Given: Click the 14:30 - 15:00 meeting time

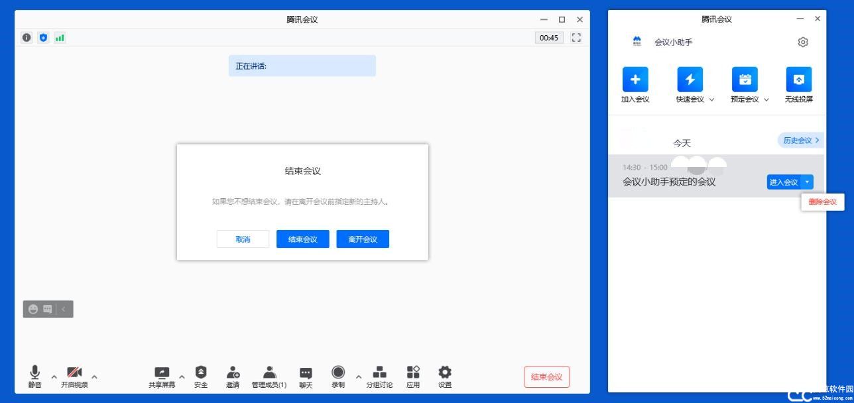Looking at the screenshot, I should [x=645, y=167].
